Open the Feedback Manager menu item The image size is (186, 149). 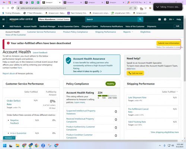pos(47,26)
